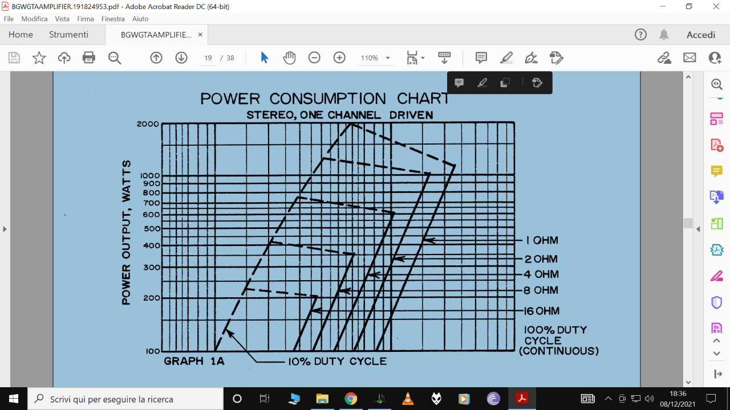This screenshot has height=410, width=730.
Task: Expand the left navigation pane arrow
Action: pos(5,229)
